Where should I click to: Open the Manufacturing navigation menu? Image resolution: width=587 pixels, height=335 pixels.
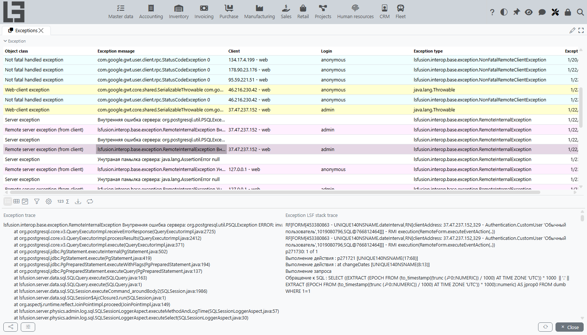(259, 12)
